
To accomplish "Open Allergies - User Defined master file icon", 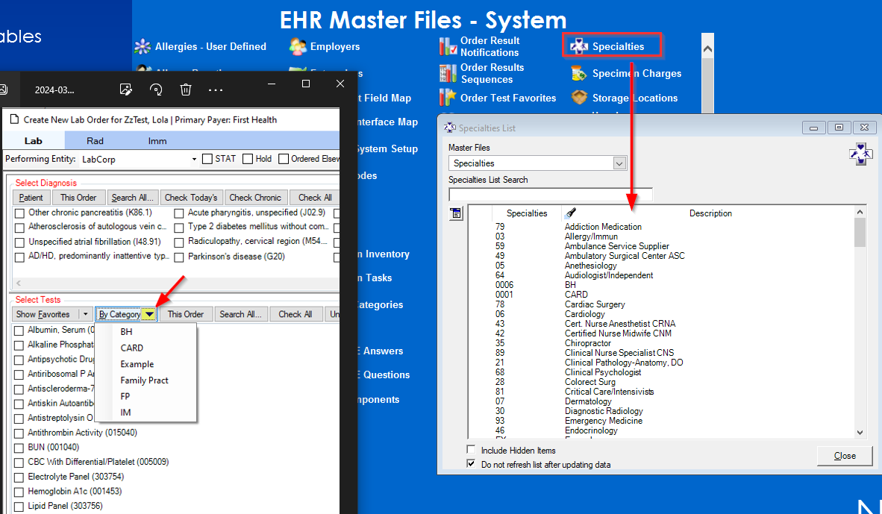I will tap(143, 47).
